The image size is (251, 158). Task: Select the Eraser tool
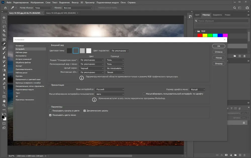coord(4,66)
